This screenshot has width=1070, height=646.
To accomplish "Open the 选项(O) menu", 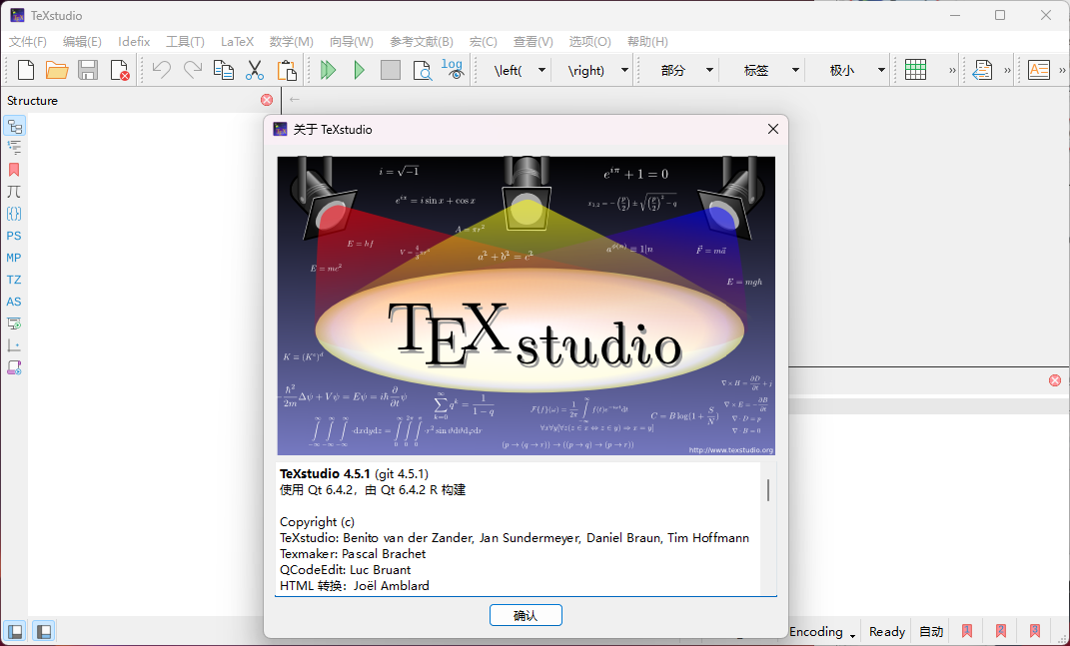I will (589, 42).
